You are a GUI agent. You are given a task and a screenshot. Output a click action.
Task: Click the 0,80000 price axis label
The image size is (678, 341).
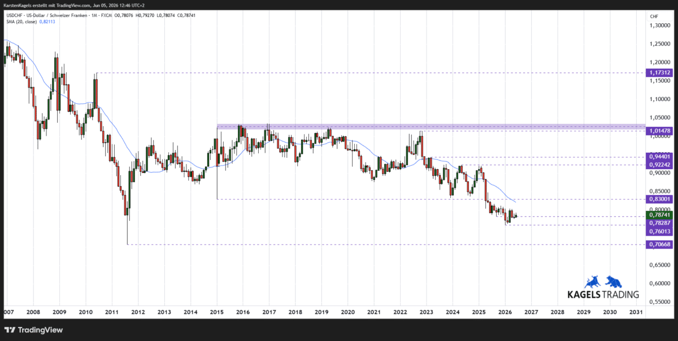point(660,209)
